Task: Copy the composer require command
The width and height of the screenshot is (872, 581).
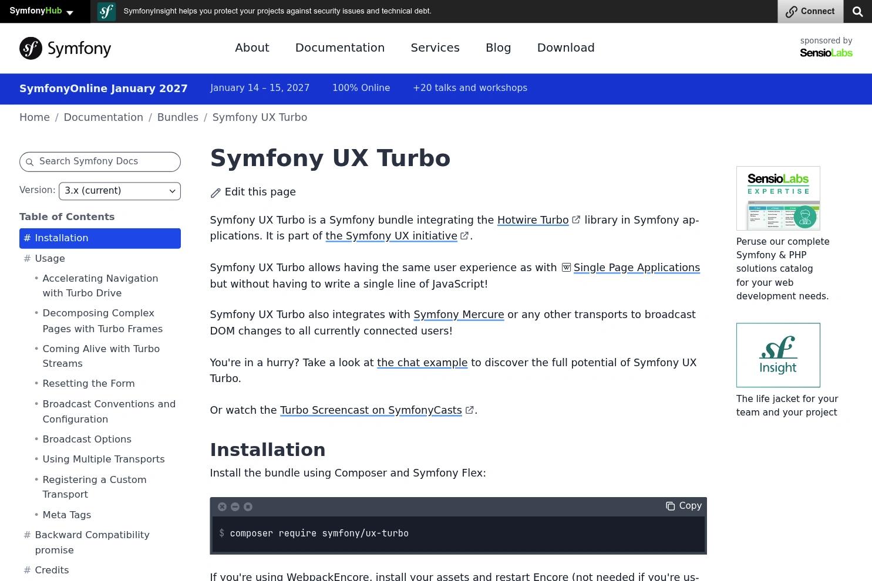Action: click(x=684, y=506)
